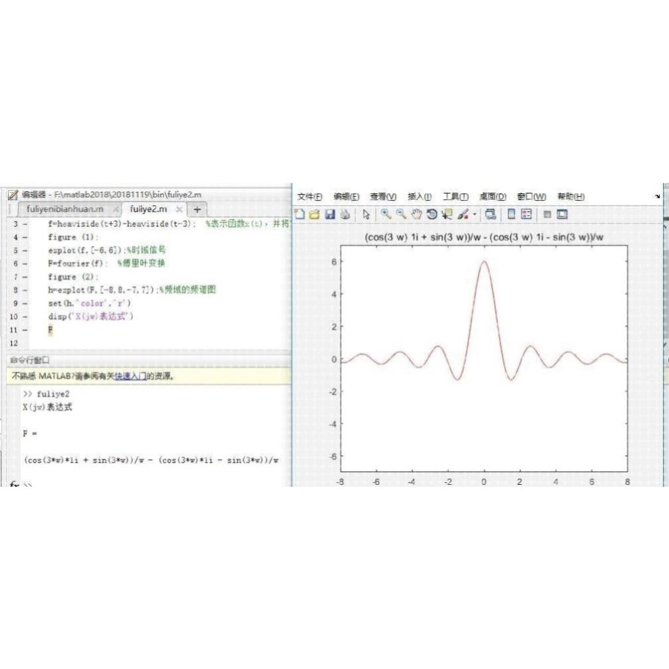Image resolution: width=669 pixels, height=669 pixels.
Task: Toggle breakpoint dash at line 11
Action: [25, 330]
